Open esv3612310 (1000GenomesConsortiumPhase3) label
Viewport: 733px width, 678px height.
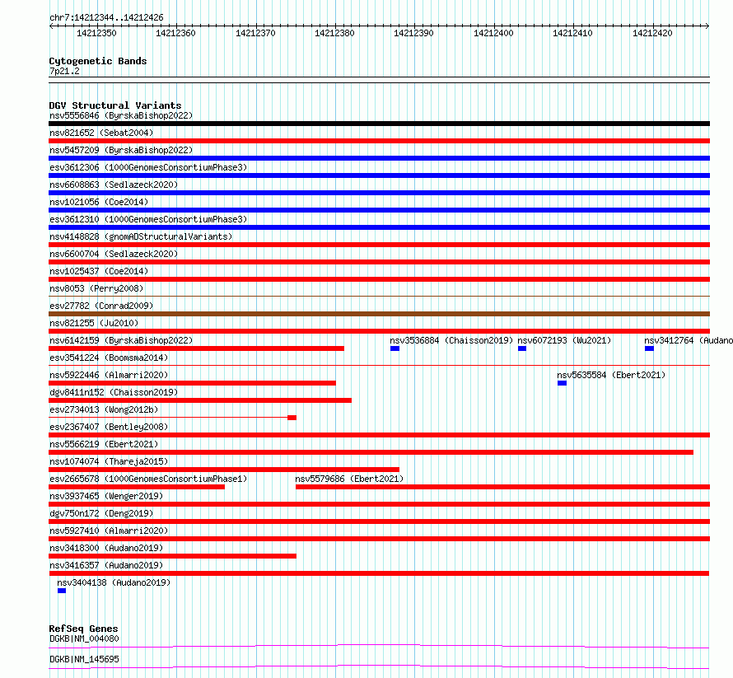click(148, 219)
